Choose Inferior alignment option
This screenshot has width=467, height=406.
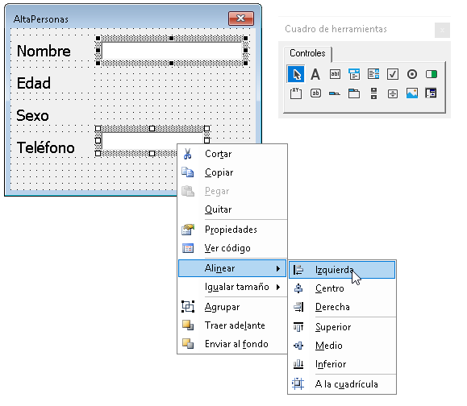[342, 364]
